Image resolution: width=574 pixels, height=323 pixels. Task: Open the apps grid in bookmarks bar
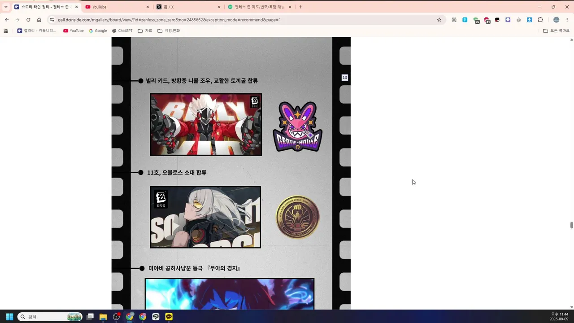[6, 31]
